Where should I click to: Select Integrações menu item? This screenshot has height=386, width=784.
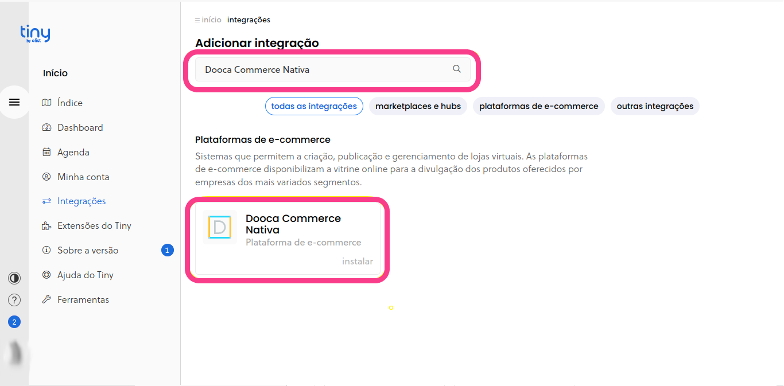(81, 201)
